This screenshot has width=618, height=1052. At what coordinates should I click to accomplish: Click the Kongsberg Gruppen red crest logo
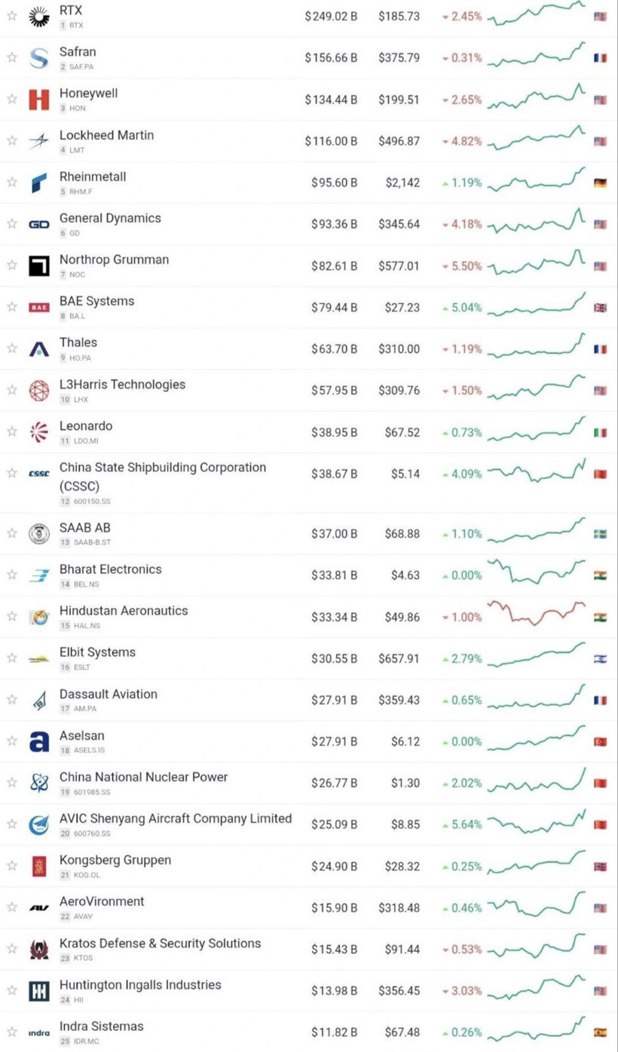pos(38,866)
